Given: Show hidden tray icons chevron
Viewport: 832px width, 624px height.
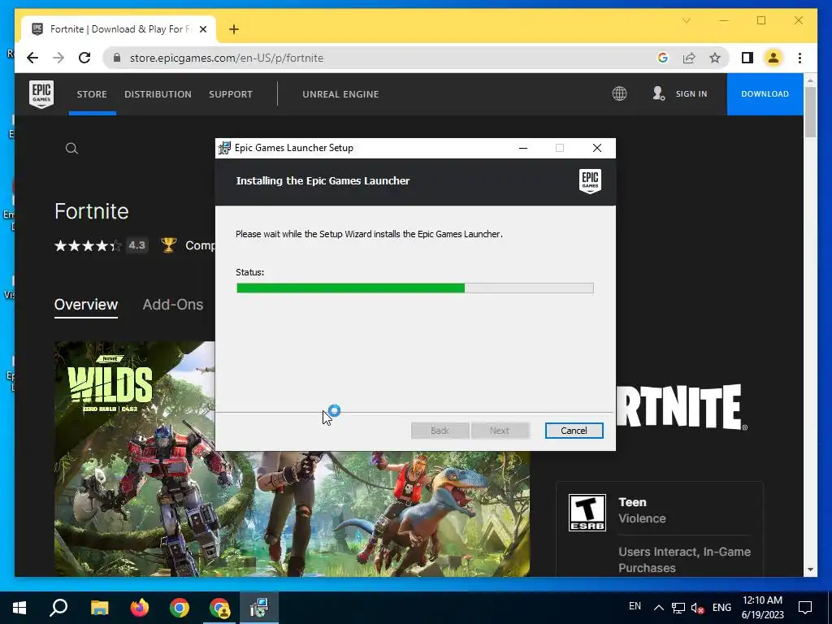Looking at the screenshot, I should (x=658, y=608).
